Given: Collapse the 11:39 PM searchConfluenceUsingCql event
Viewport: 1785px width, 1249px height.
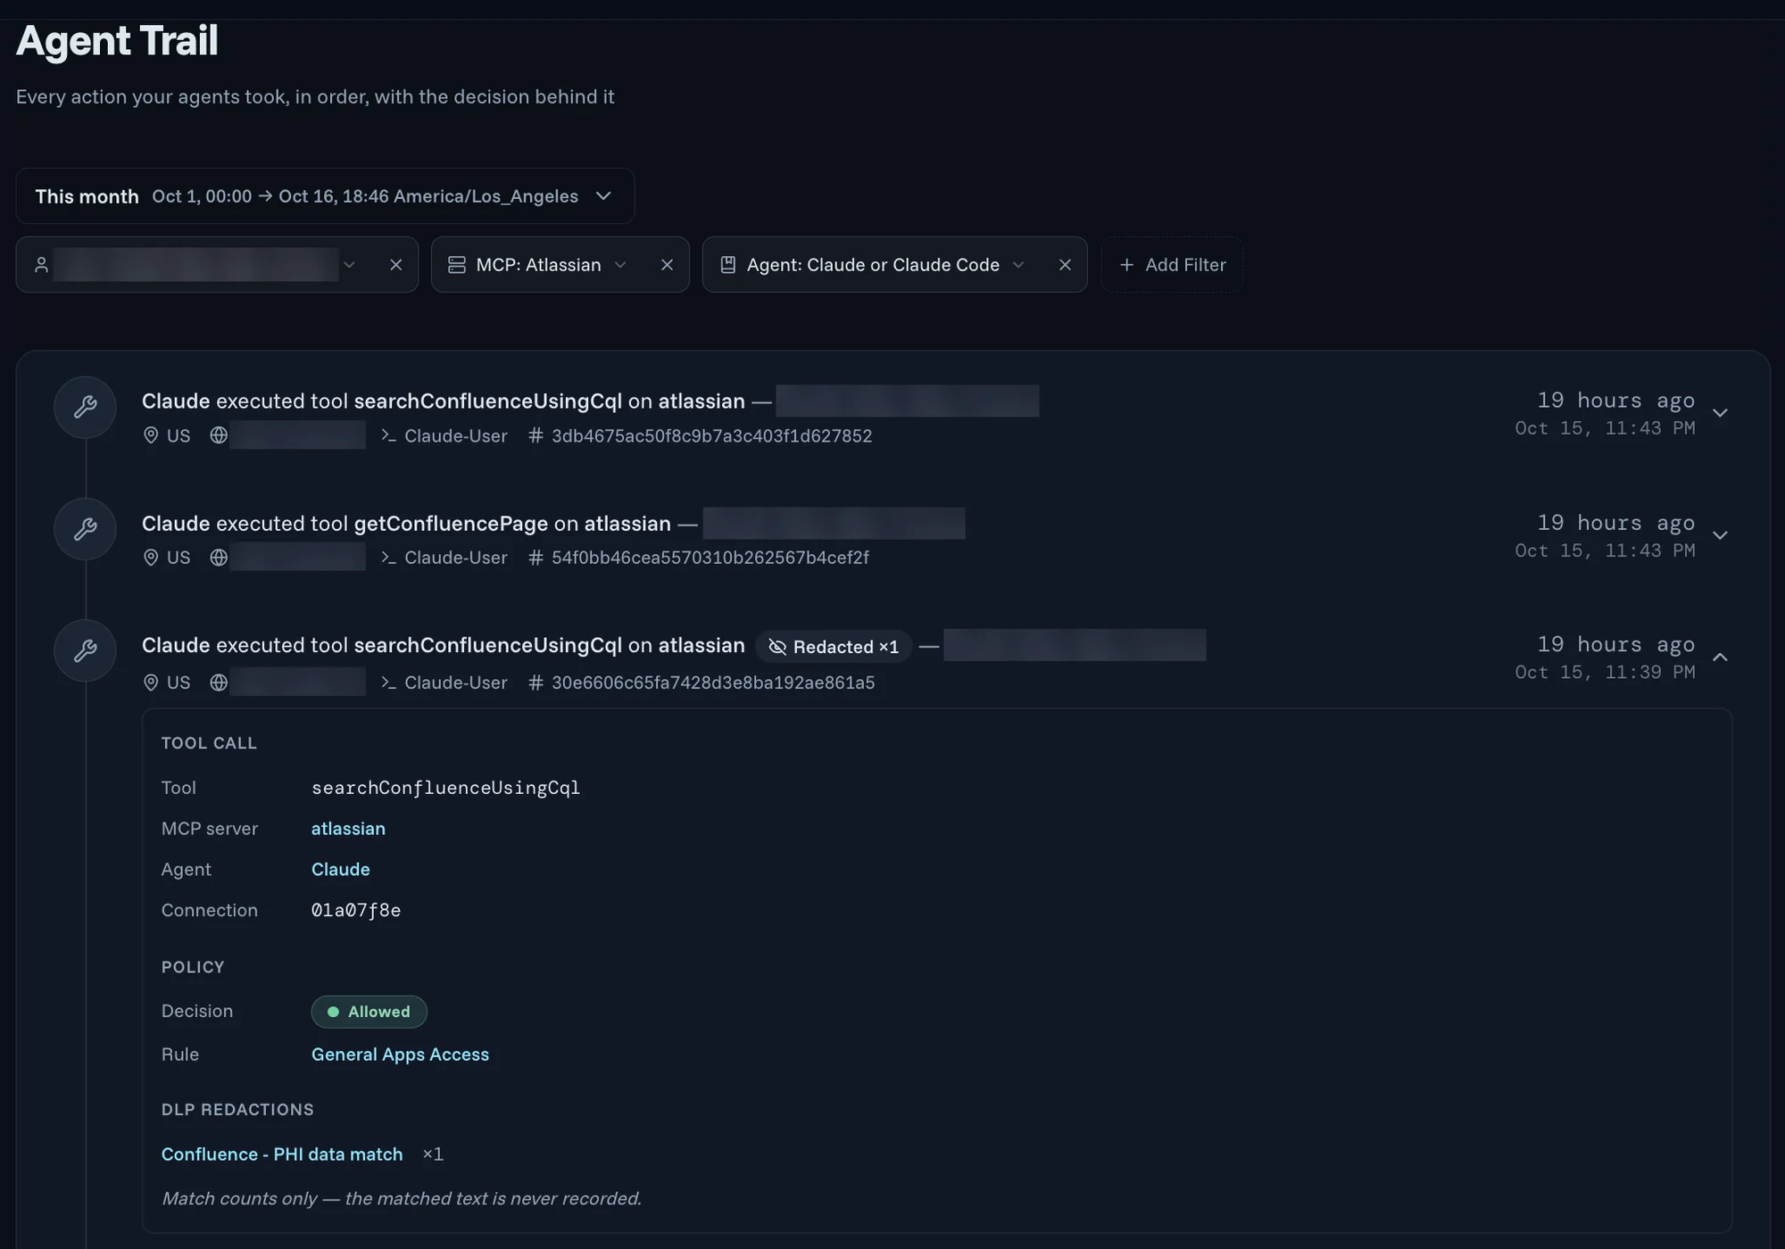Looking at the screenshot, I should [x=1720, y=658].
